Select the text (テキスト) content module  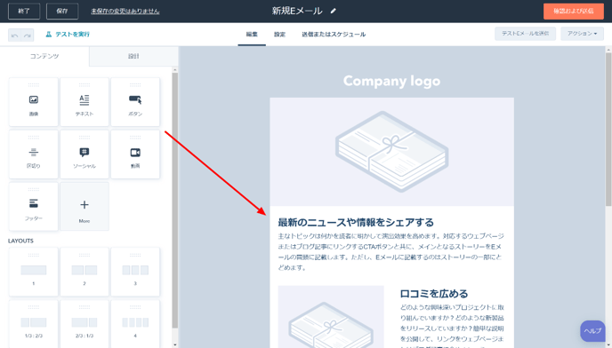85,102
